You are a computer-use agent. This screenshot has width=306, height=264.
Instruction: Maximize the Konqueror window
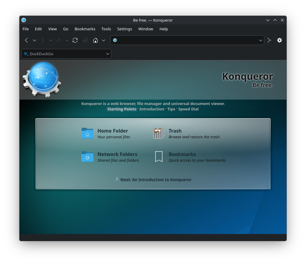point(275,20)
